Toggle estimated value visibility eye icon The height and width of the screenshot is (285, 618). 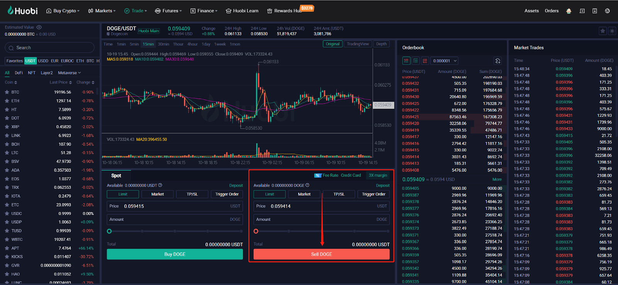click(39, 27)
